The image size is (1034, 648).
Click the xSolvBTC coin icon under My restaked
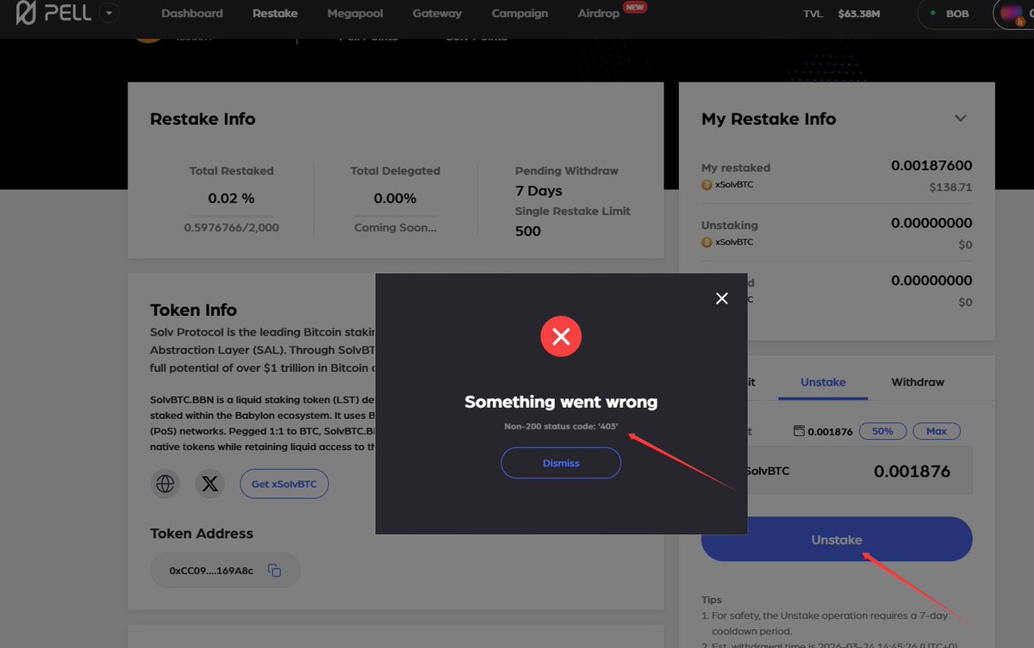pyautogui.click(x=707, y=184)
